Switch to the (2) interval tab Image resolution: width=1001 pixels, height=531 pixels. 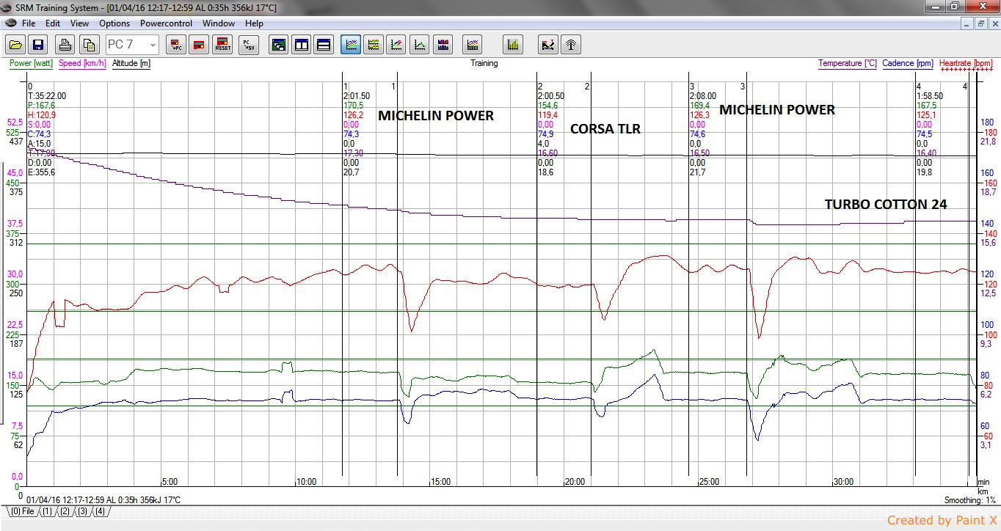(x=65, y=511)
